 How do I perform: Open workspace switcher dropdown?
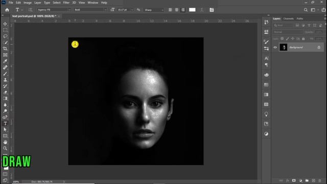[x=314, y=10]
